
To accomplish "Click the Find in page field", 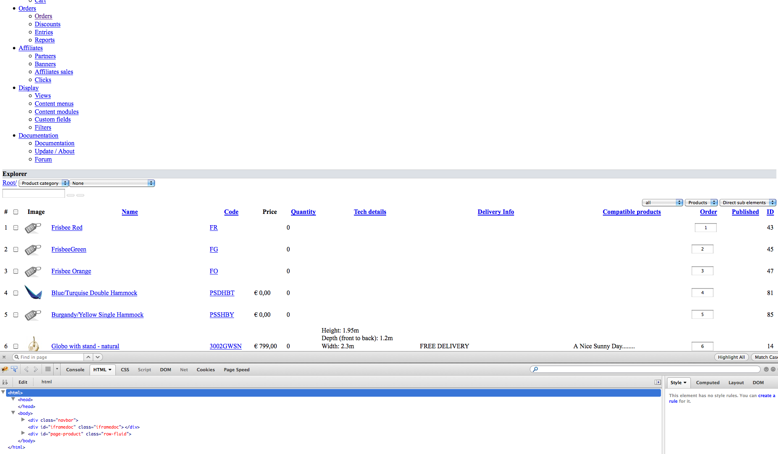I will point(50,357).
